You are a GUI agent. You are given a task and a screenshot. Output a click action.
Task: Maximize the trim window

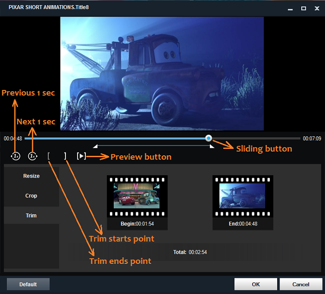point(304,8)
